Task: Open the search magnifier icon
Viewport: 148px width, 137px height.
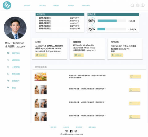Action: point(132,5)
